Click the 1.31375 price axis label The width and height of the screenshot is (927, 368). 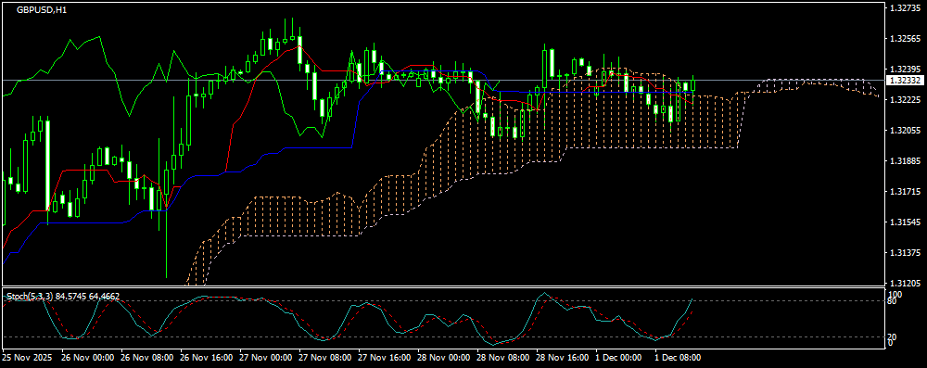click(x=906, y=253)
